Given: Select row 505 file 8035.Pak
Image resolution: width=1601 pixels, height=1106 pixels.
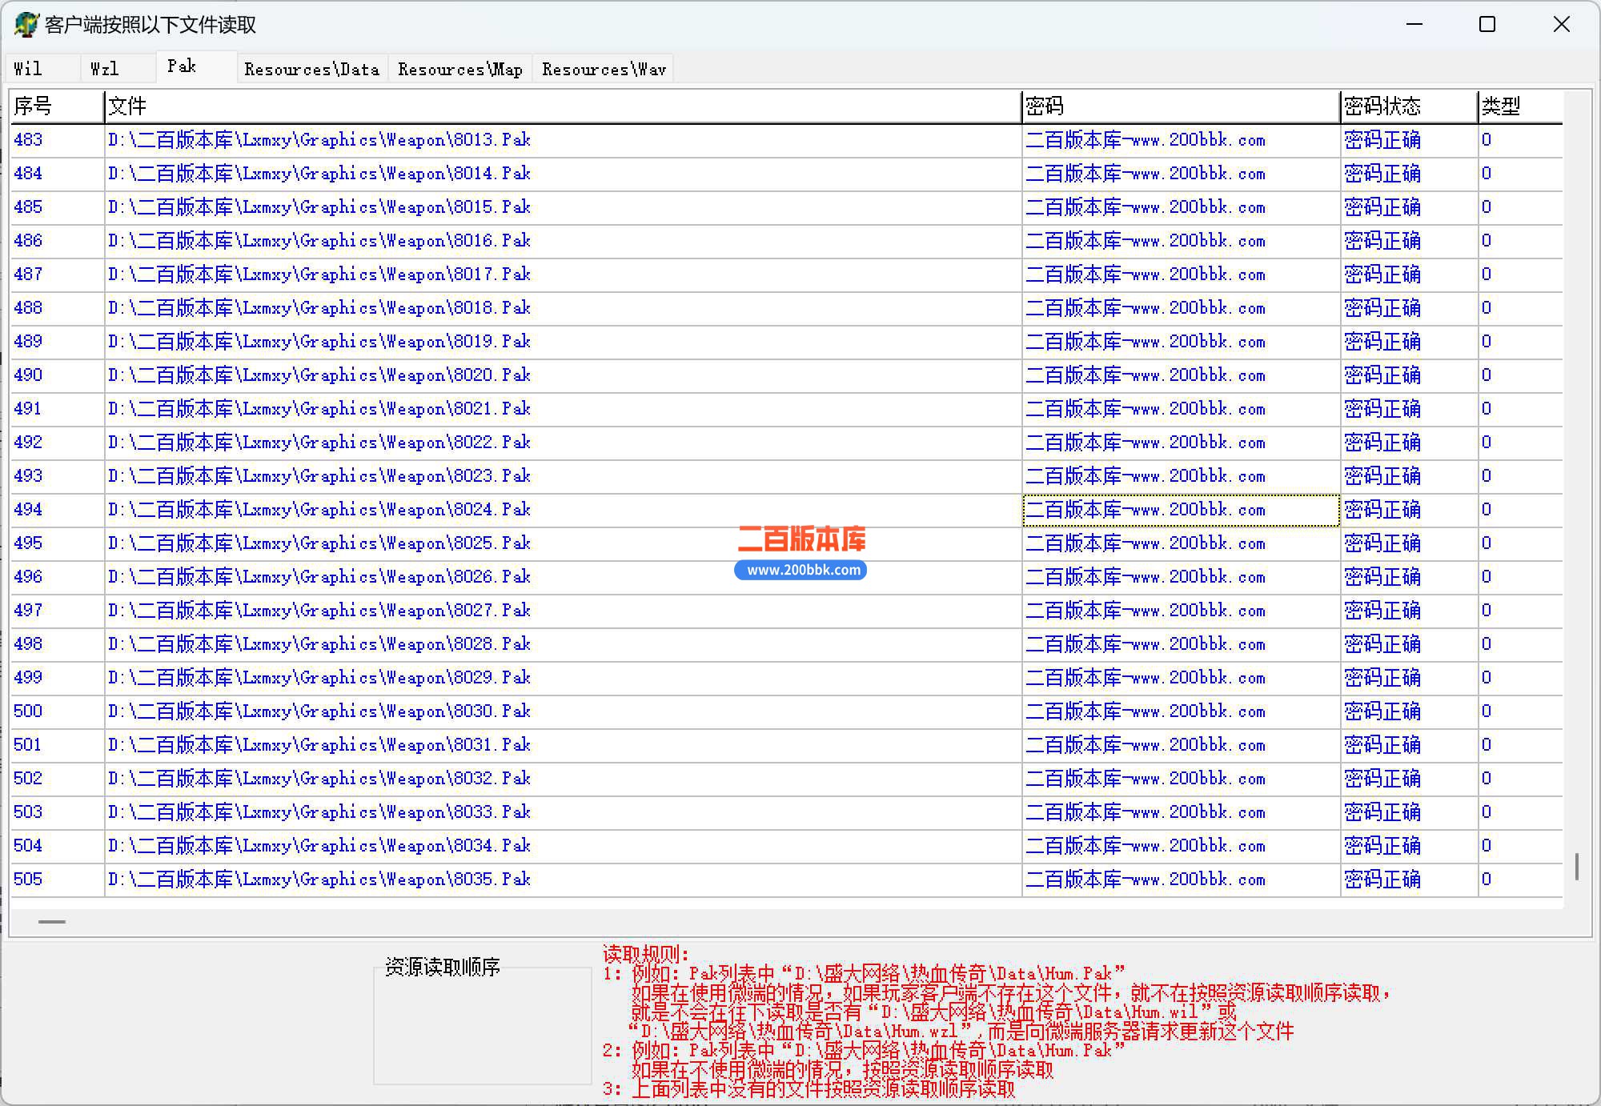Looking at the screenshot, I should (x=319, y=880).
